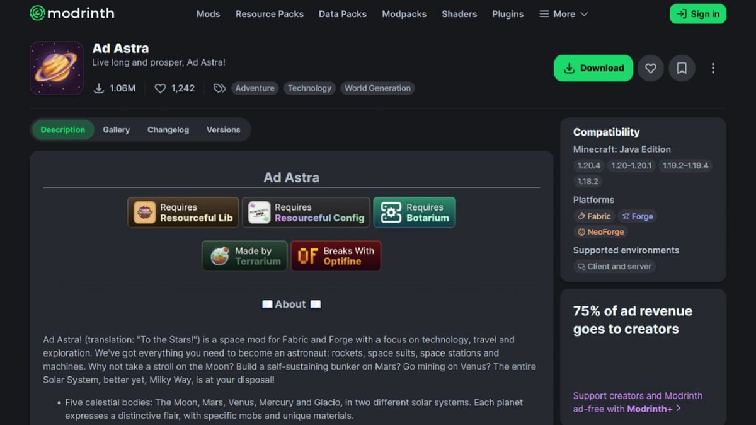756x425 pixels.
Task: Open the Versions tab
Action: pyautogui.click(x=224, y=129)
